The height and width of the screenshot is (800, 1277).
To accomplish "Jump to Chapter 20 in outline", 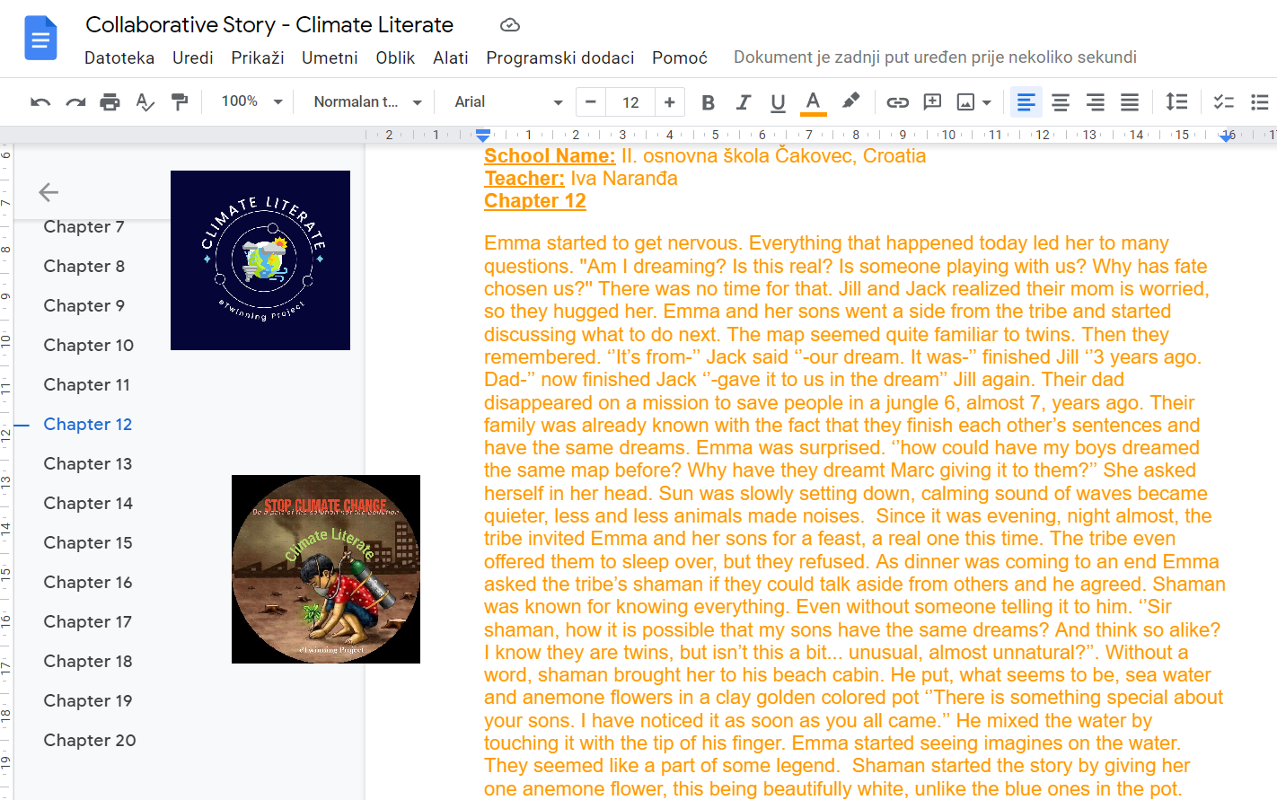I will pos(90,741).
